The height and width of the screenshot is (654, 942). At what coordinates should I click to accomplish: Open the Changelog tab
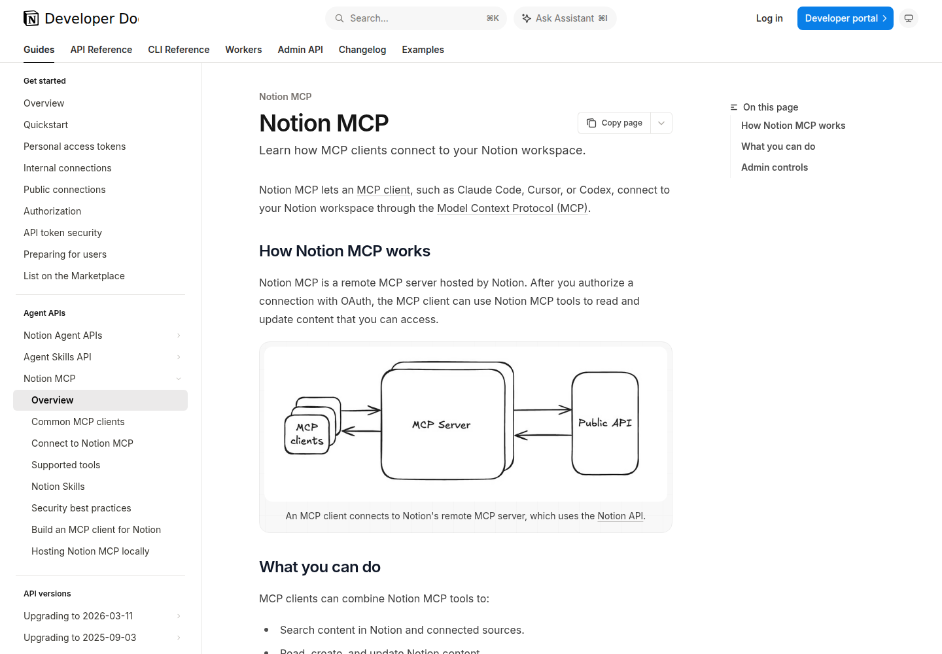[362, 50]
